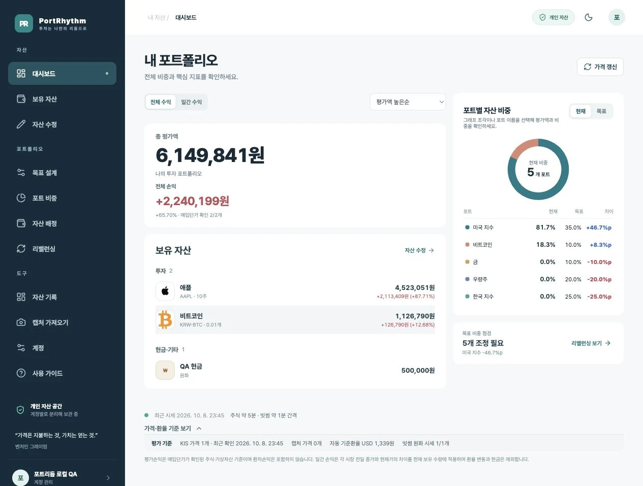
Task: Collapse the 가격·환율 기준 보기 section
Action: point(173,428)
